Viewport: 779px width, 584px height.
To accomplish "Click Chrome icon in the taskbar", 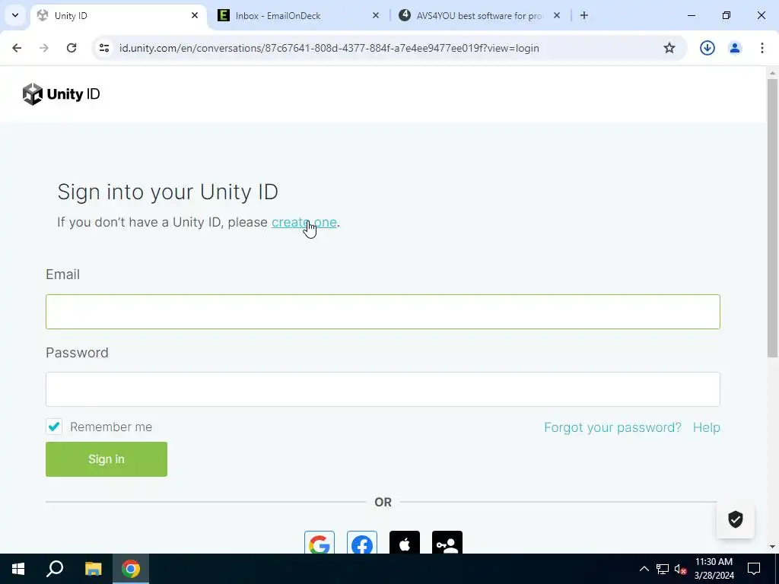I will (x=131, y=569).
